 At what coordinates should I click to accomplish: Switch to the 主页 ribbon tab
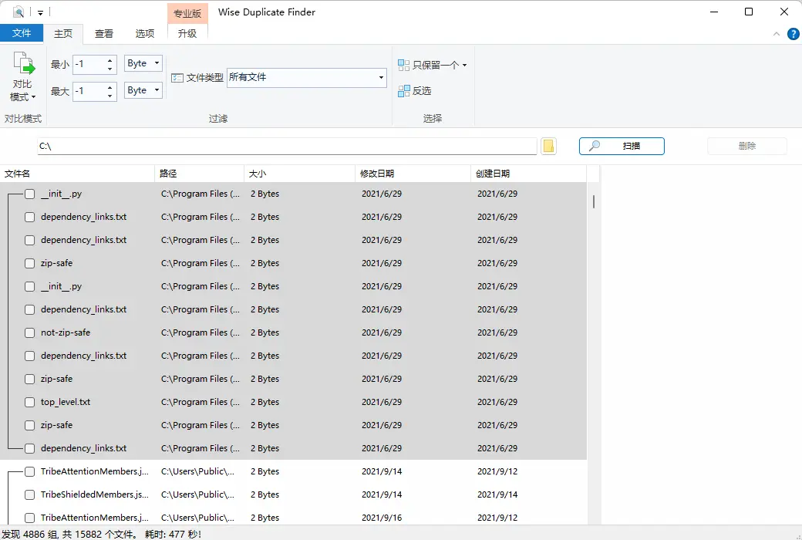[63, 33]
